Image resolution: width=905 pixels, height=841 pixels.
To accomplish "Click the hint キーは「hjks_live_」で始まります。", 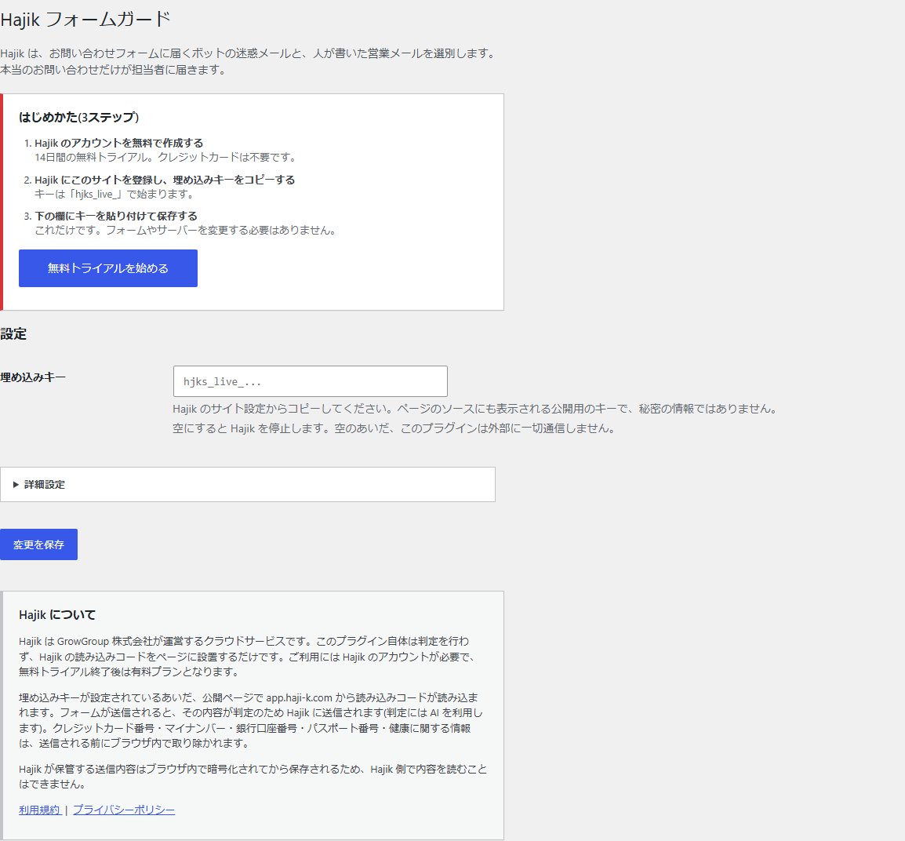I will tap(115, 194).
